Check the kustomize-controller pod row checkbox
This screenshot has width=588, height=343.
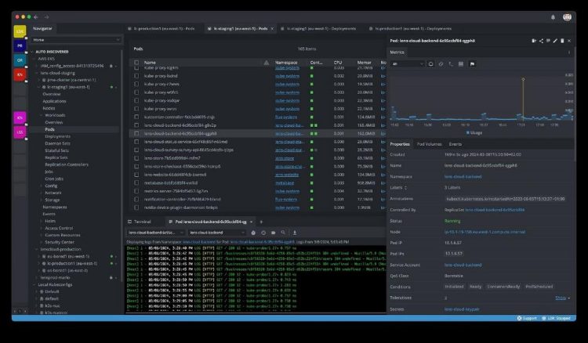click(136, 116)
